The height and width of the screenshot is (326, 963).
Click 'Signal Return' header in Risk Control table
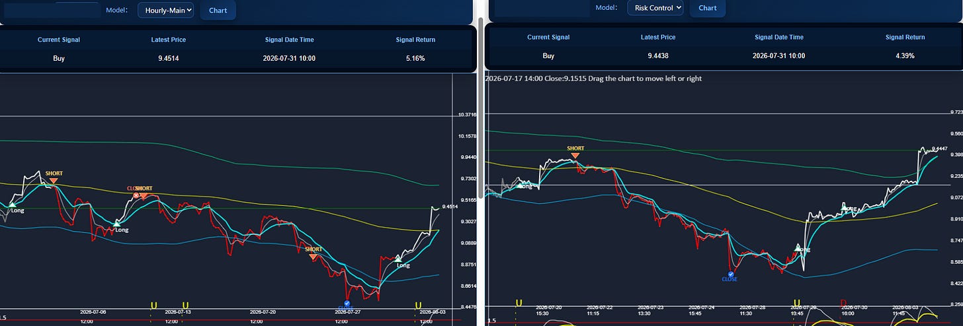point(905,38)
